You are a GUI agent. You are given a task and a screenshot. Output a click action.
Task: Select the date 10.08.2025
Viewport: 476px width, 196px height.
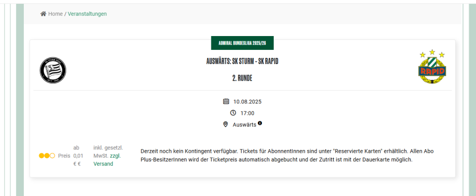click(x=247, y=102)
